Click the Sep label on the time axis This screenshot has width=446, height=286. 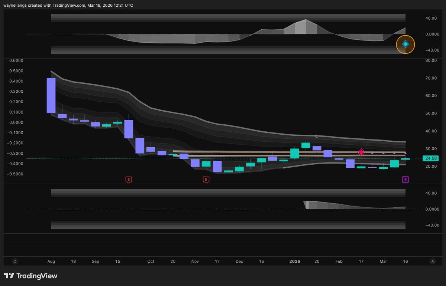point(96,262)
